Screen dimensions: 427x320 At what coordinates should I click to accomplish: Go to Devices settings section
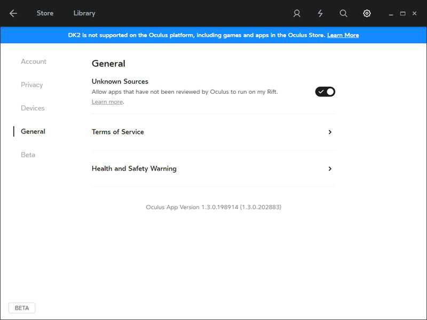tap(33, 108)
